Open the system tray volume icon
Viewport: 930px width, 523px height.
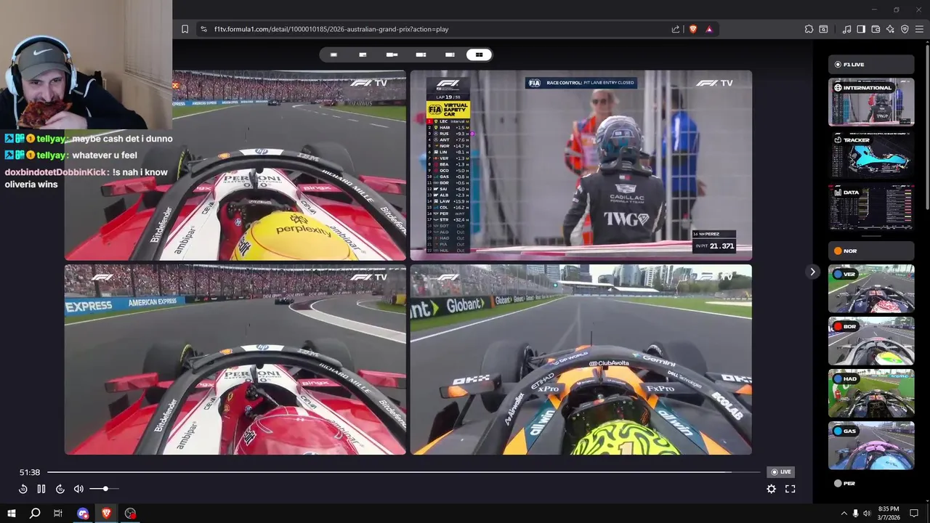(x=867, y=513)
